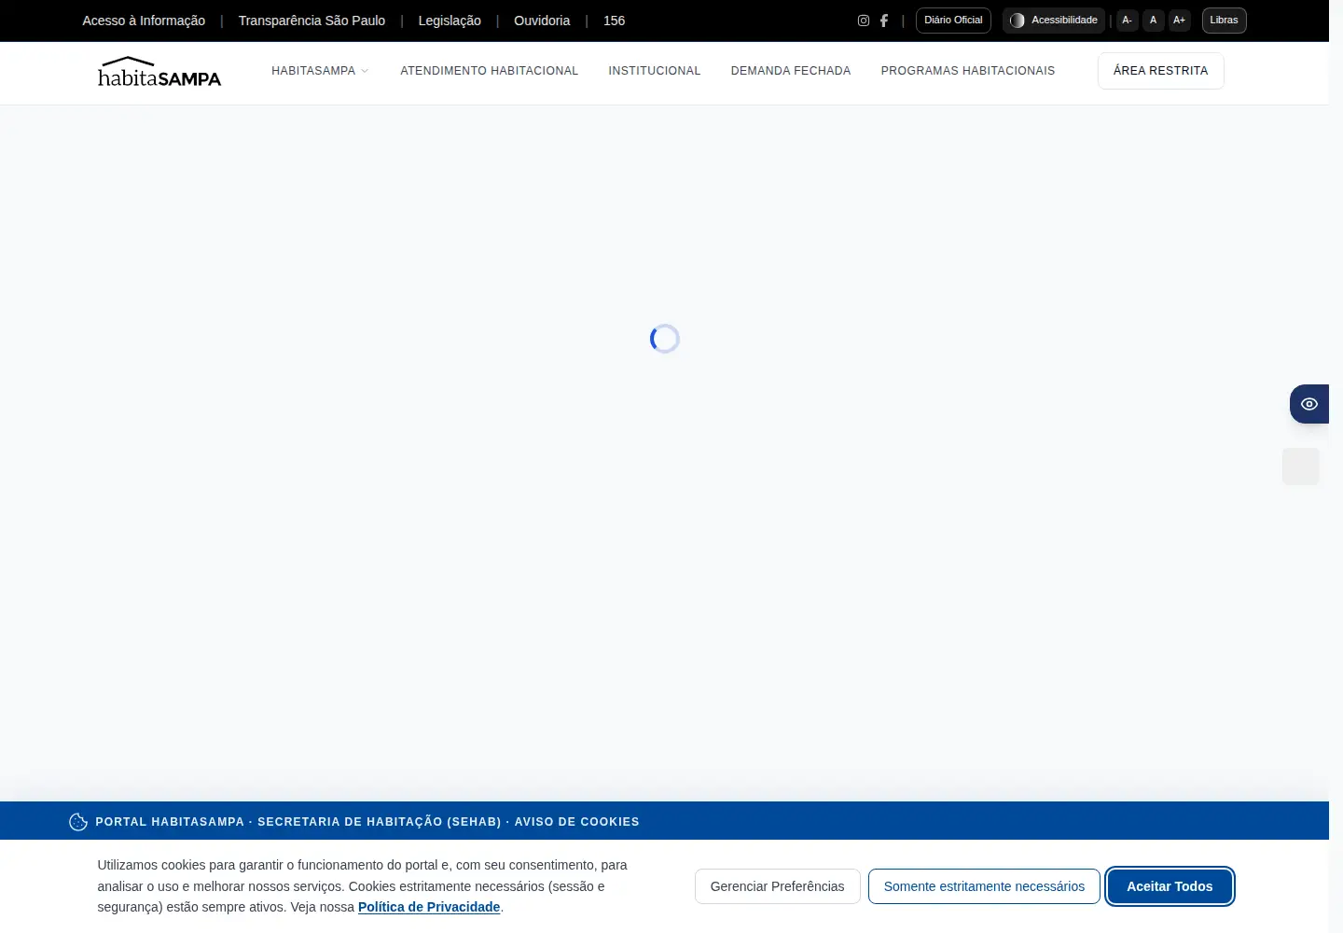Viewport: 1343px width, 933px height.
Task: Reset font size with the plain A button
Action: click(x=1154, y=21)
